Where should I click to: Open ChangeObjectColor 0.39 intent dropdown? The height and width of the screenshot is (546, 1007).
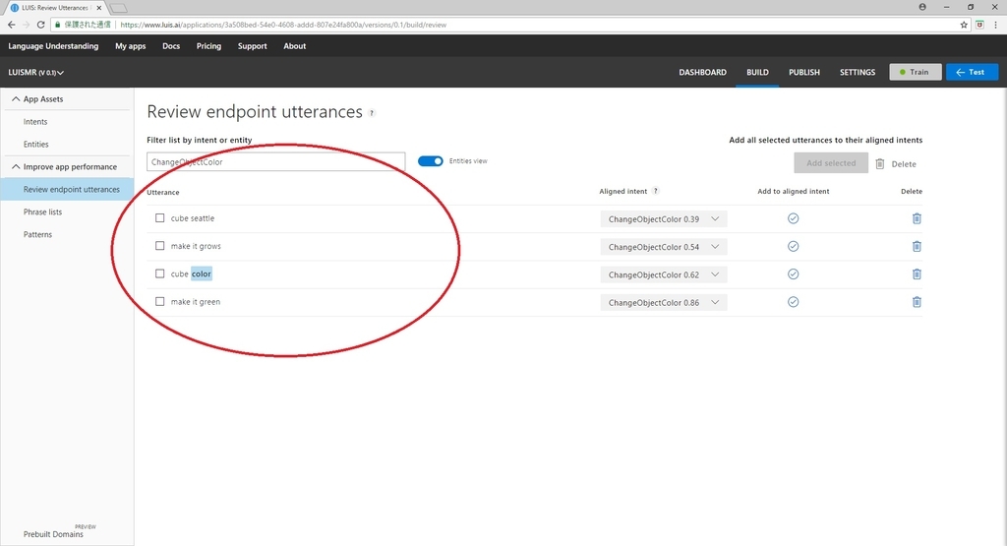664,219
